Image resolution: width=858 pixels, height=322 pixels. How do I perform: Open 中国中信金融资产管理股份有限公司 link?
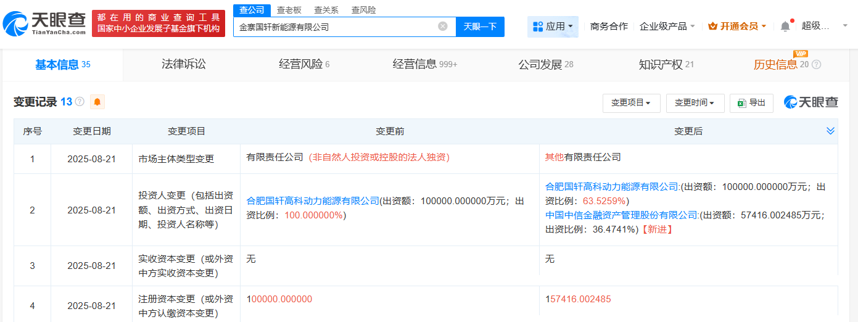(622, 215)
